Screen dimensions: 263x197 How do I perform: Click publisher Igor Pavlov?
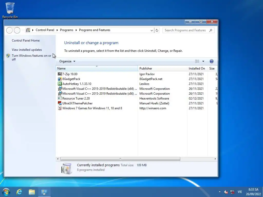pyautogui.click(x=147, y=74)
